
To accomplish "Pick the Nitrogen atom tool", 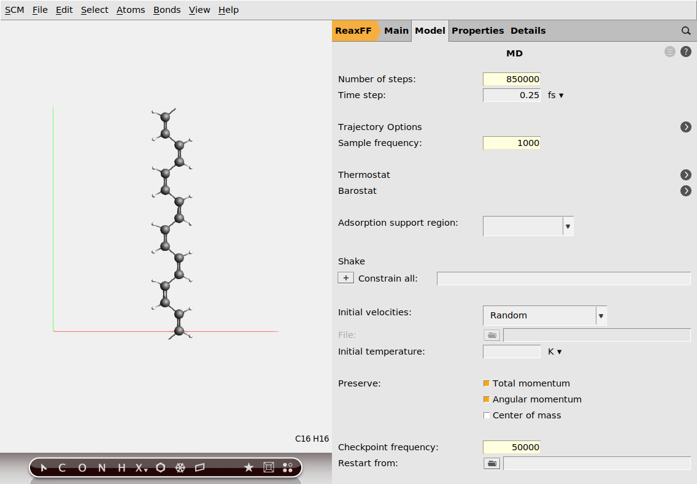I will 101,467.
